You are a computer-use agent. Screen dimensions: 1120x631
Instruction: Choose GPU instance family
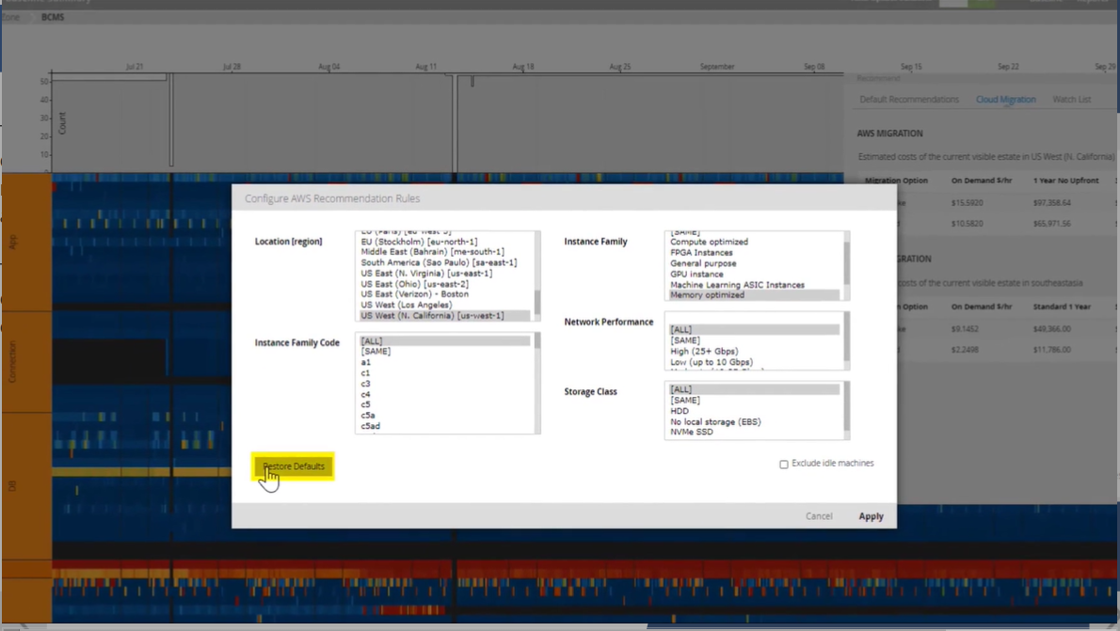coord(696,274)
